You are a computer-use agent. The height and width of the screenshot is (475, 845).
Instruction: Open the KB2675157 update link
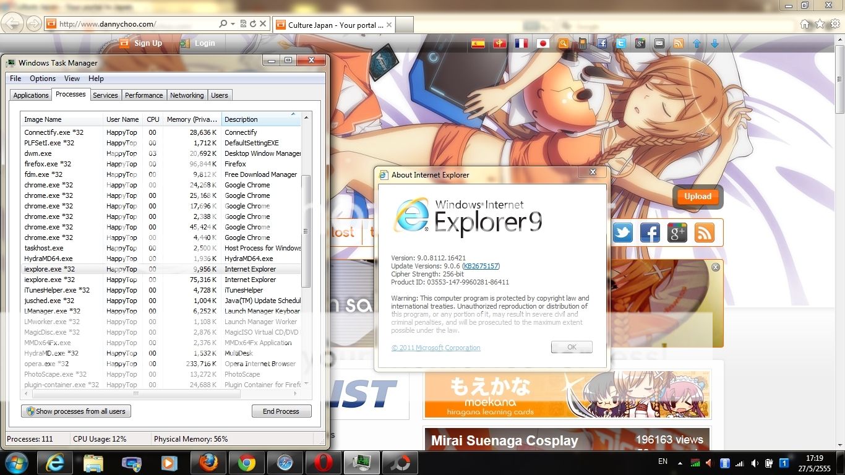point(481,266)
